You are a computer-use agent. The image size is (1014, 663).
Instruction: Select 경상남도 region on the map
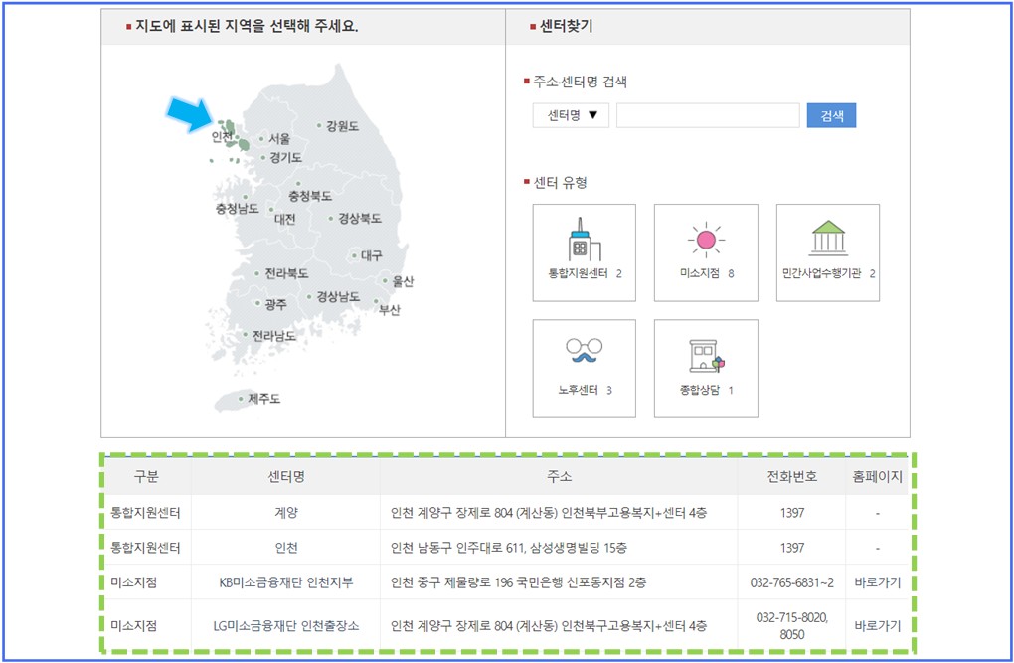[338, 297]
